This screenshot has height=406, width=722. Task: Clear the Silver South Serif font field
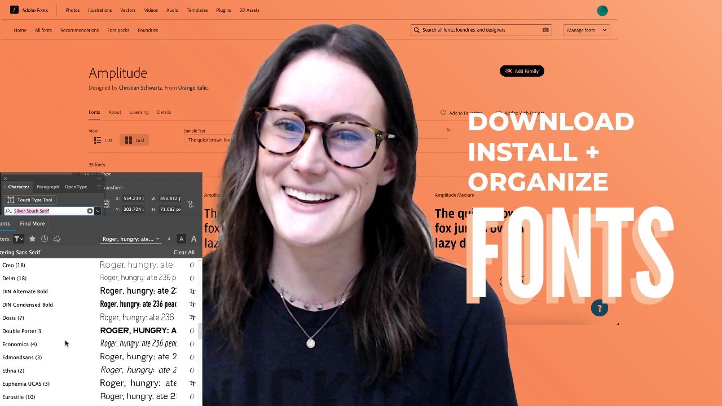pos(90,211)
